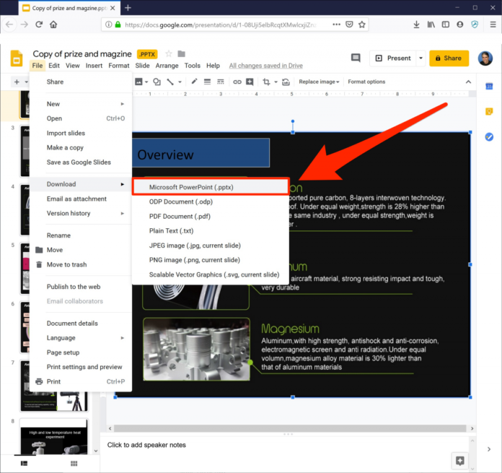This screenshot has width=502, height=473.
Task: Select the line tool icon
Action: coord(170,82)
